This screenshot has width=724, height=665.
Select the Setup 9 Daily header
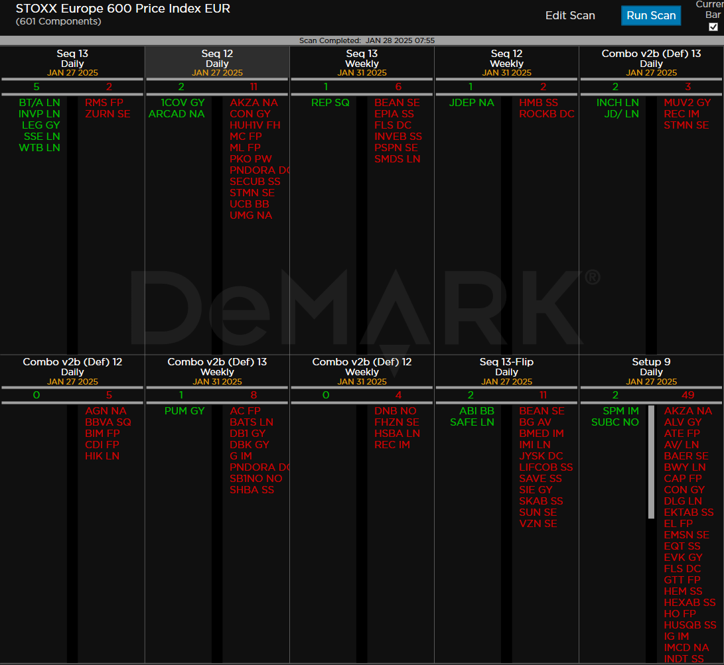651,371
